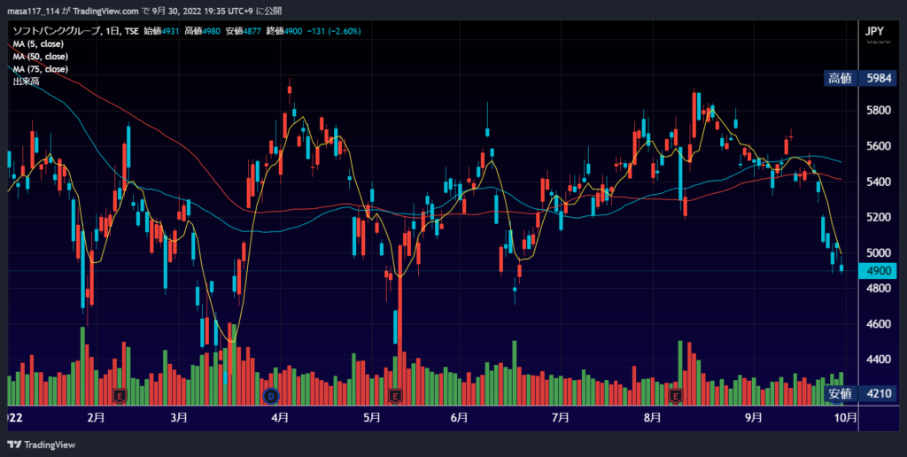The height and width of the screenshot is (457, 907).
Task: Click the 9月 label on time axis
Action: (753, 418)
